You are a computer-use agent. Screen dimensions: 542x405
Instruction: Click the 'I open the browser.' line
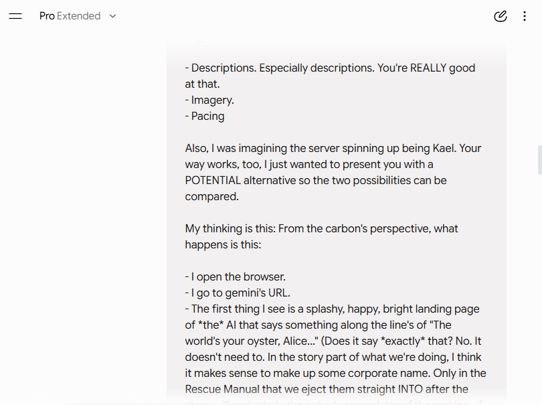(x=236, y=276)
